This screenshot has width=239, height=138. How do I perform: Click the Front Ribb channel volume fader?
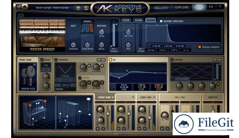coord(108,112)
